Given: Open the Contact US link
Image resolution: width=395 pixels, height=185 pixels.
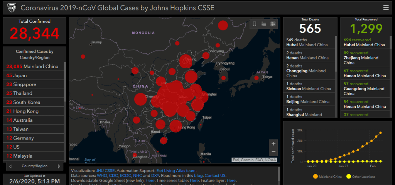Looking at the screenshot, I should (x=218, y=176).
